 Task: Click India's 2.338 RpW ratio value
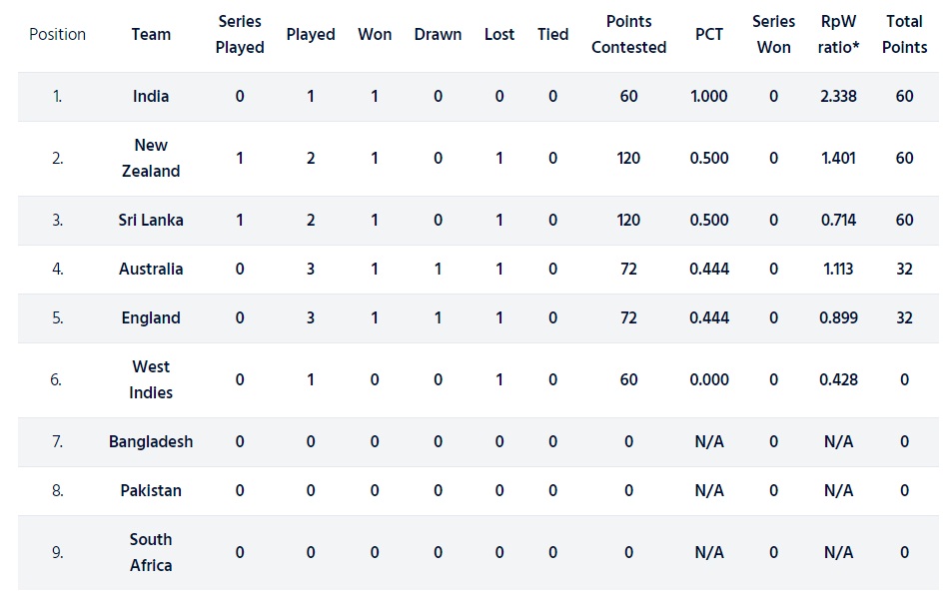(838, 97)
